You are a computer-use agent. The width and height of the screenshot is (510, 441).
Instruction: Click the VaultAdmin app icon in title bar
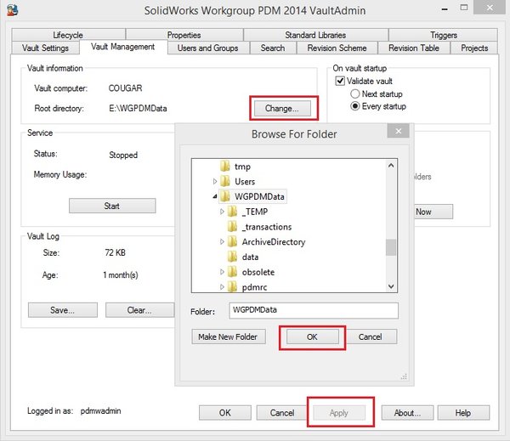pos(13,9)
